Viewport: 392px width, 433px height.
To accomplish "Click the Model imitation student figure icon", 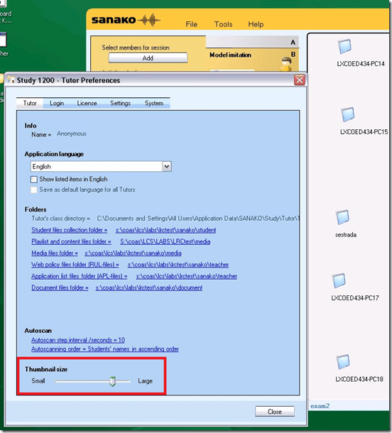I will [286, 64].
